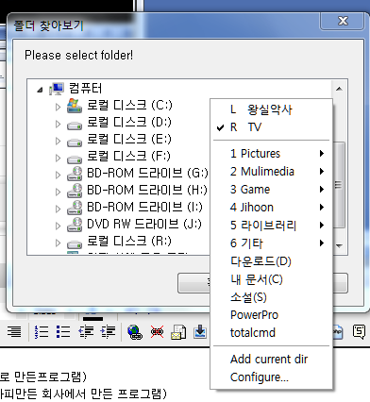The height and width of the screenshot is (402, 370).
Task: Open Configure... from the menu
Action: [x=271, y=377]
